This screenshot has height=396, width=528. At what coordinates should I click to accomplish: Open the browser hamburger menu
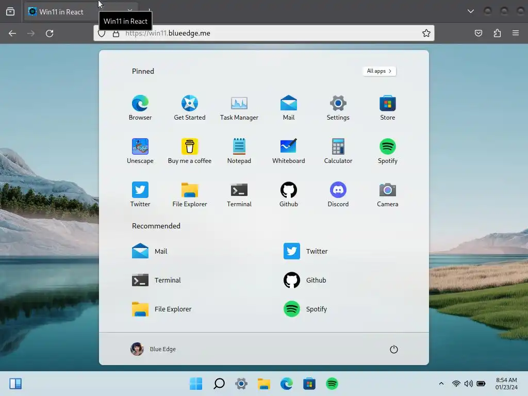pyautogui.click(x=516, y=33)
